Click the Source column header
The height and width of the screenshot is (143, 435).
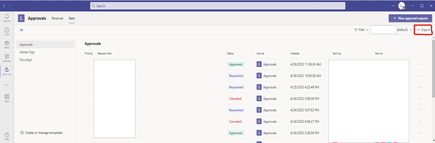[260, 53]
